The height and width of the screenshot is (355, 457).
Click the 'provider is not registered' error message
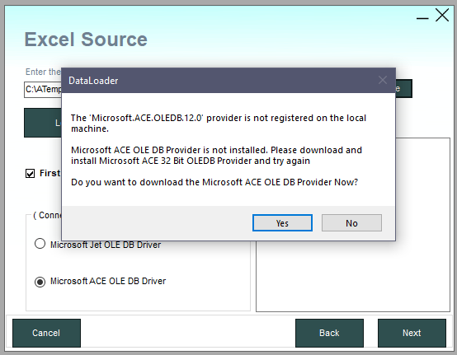[x=219, y=123]
